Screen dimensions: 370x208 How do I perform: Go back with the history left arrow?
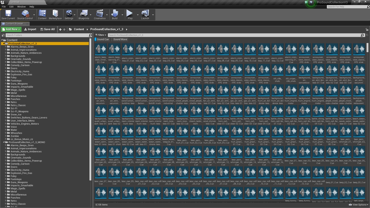click(x=60, y=29)
